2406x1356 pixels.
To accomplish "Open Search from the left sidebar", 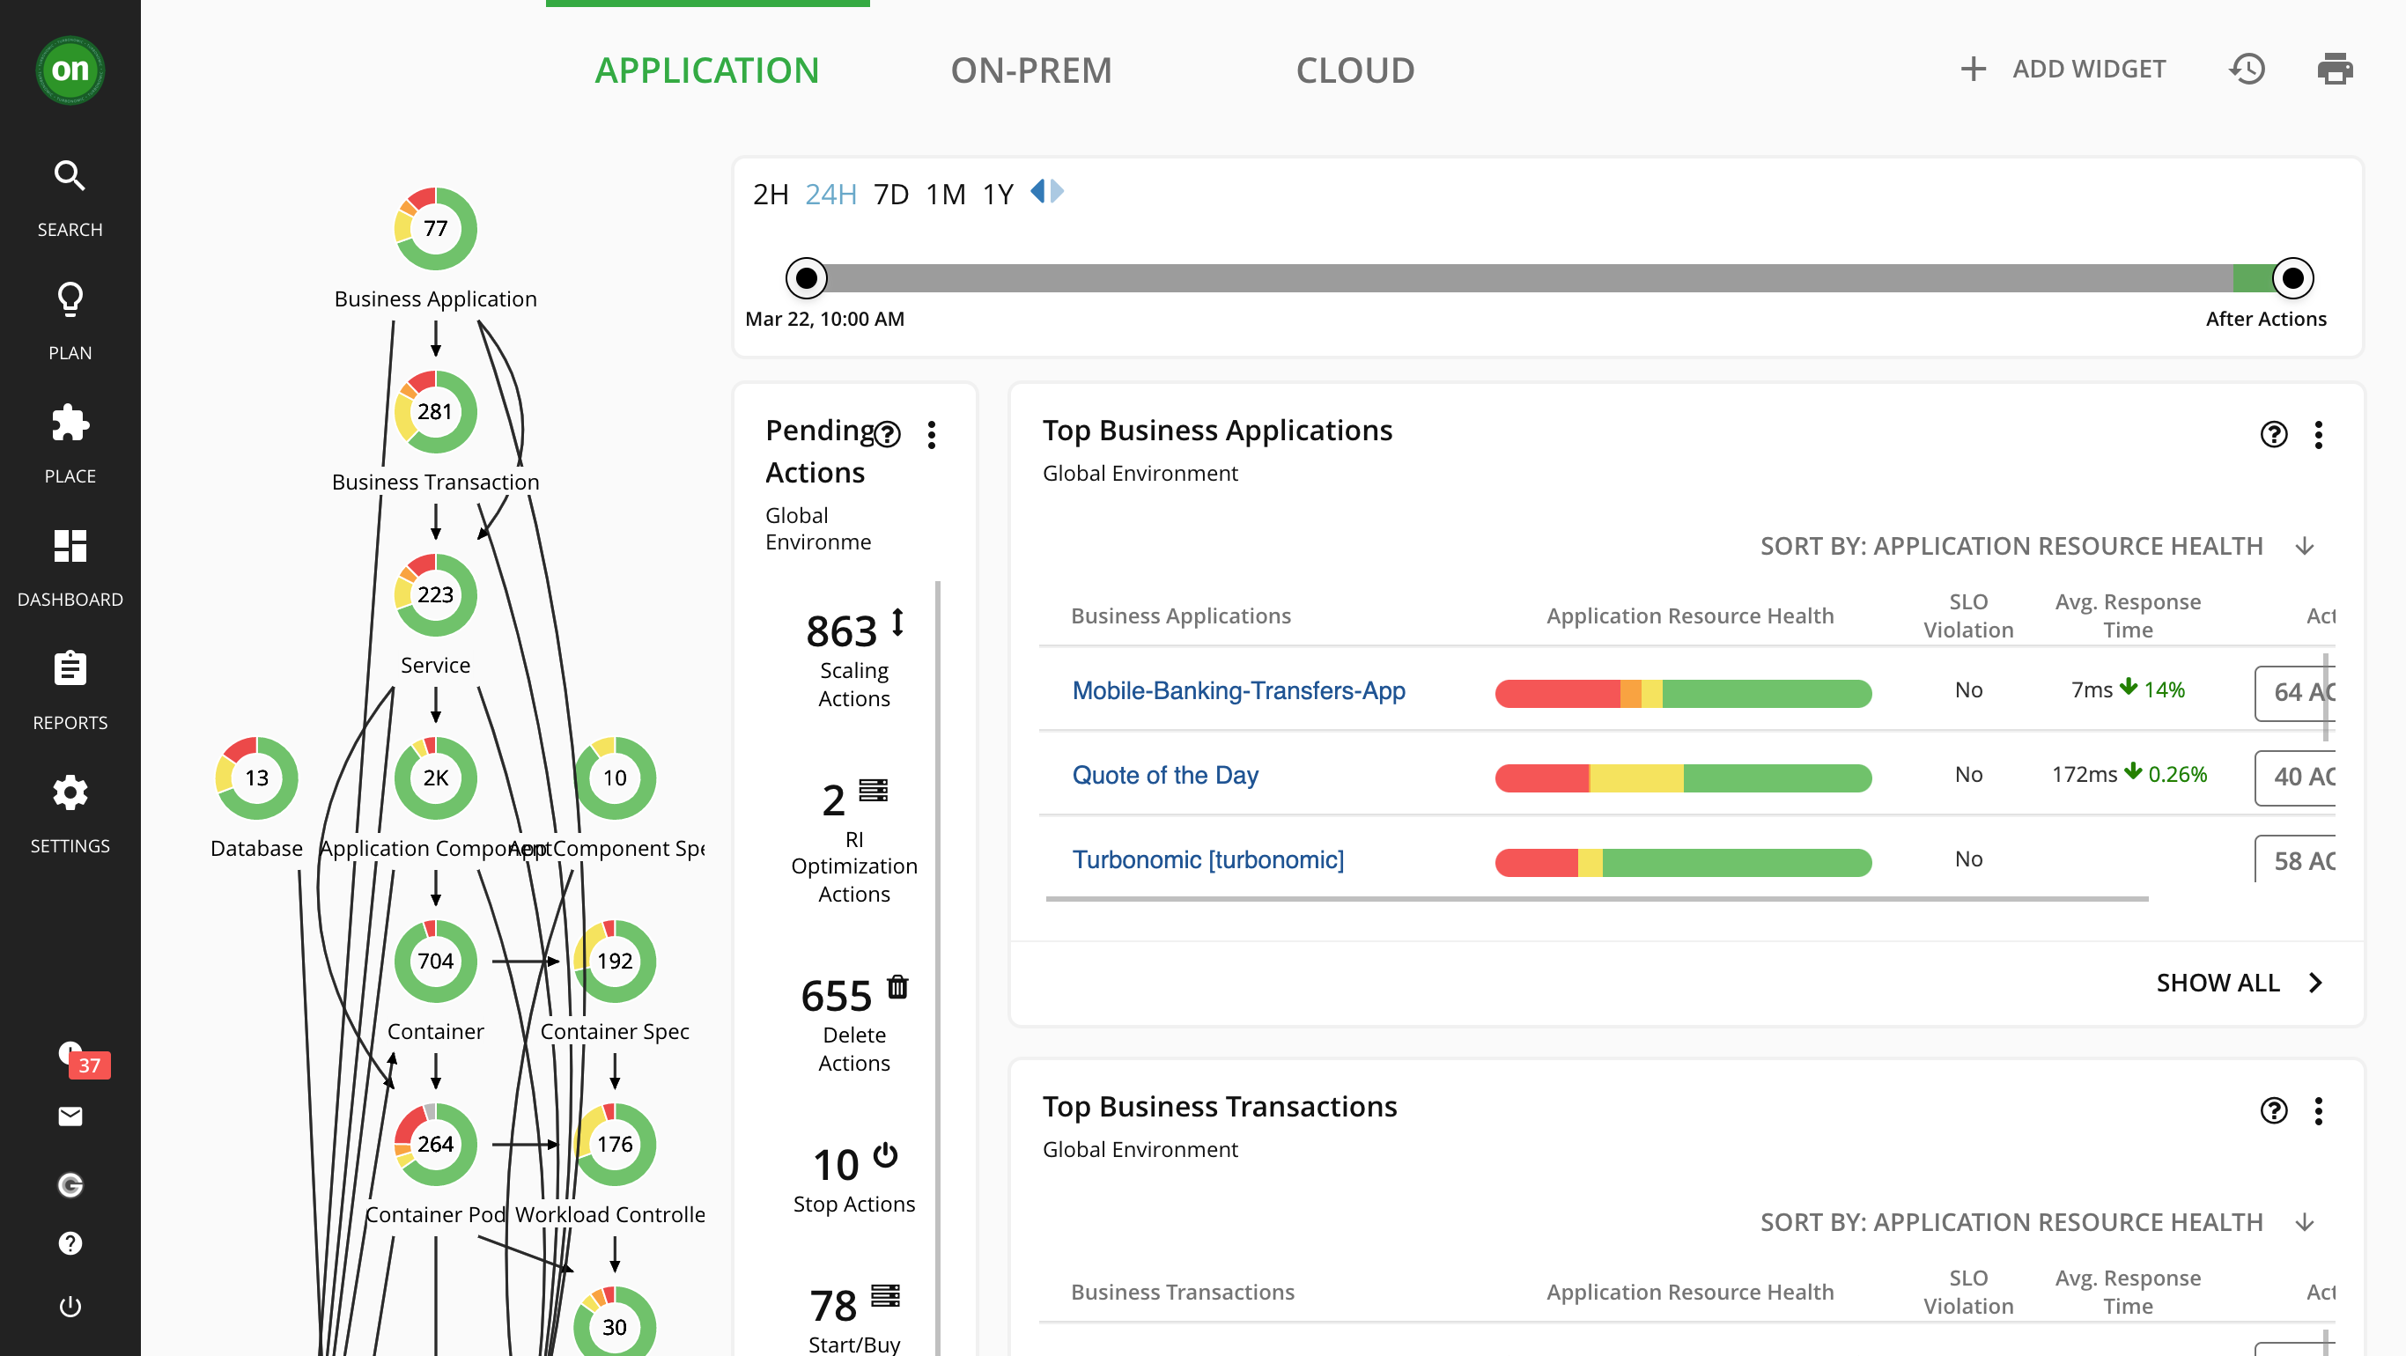I will [x=69, y=176].
